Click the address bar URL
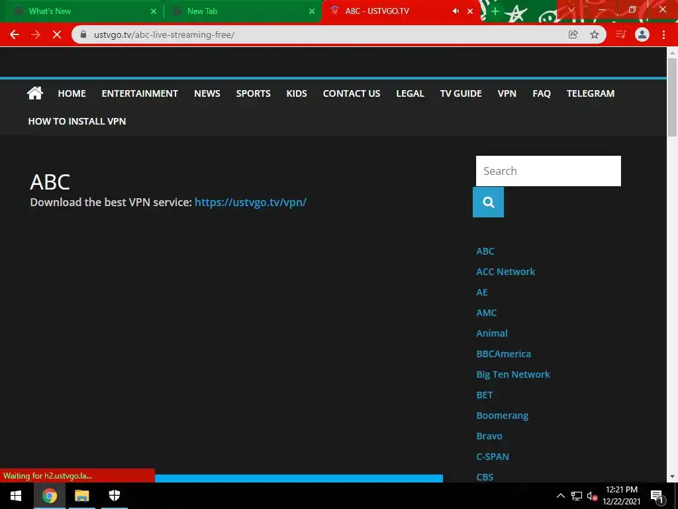This screenshot has height=509, width=678. coord(164,34)
